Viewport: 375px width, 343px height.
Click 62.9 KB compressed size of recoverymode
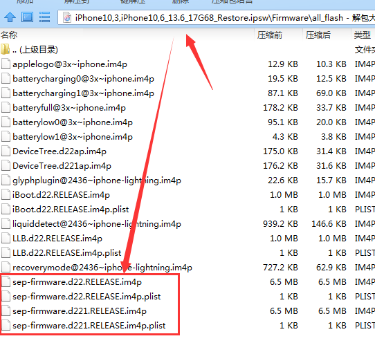click(331, 268)
